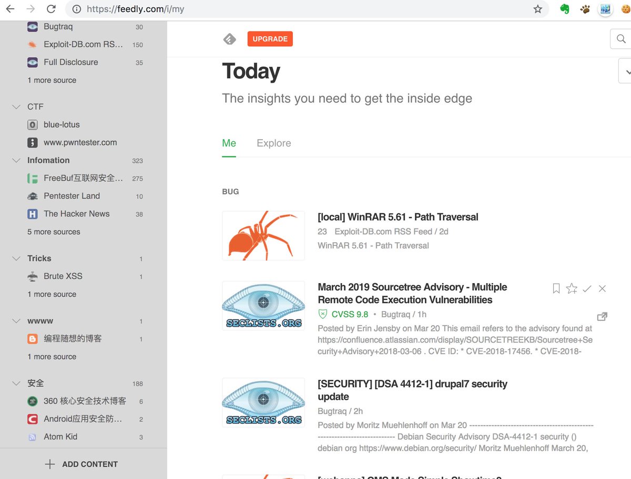Bookmark page with the star in address bar

[537, 9]
